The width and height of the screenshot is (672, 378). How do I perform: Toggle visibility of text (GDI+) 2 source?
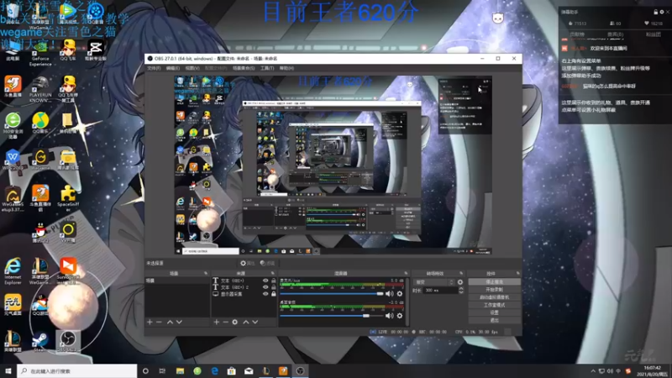coord(265,287)
